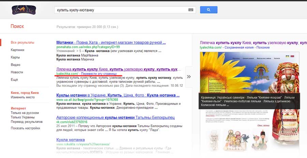Select Все результаты in sidebar
Image resolution: width=307 pixels, height=158 pixels.
[22, 42]
